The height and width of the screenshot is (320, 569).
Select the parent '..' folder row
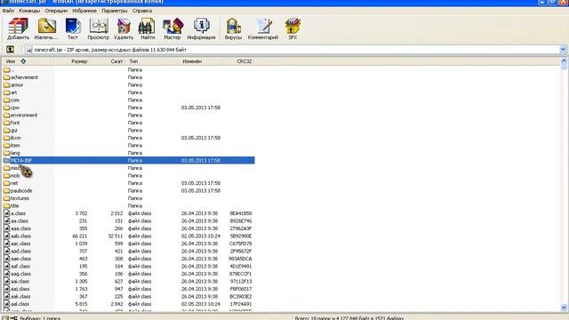point(128,69)
